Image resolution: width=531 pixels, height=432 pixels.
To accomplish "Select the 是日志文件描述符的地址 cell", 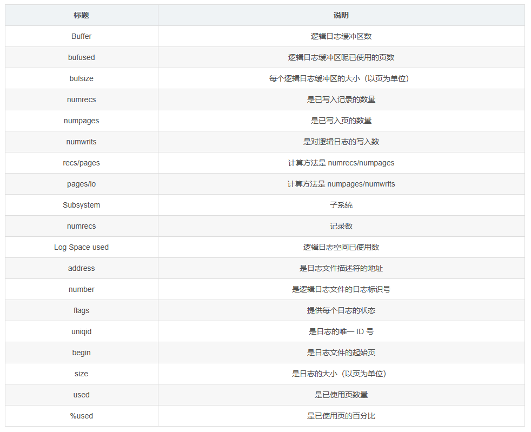I will point(341,268).
